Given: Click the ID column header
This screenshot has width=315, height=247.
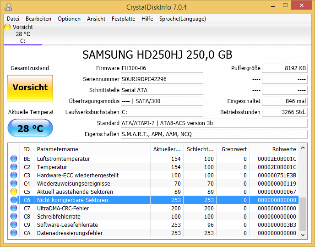Looking at the screenshot, I should [27, 149].
